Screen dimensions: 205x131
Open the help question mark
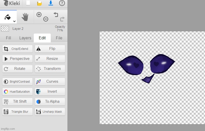(x=62, y=3)
